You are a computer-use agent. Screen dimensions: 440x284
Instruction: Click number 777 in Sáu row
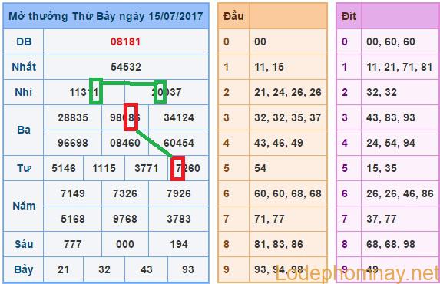[73, 244]
